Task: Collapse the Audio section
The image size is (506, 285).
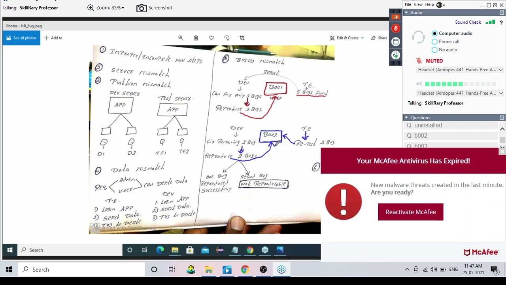Action: (406, 13)
